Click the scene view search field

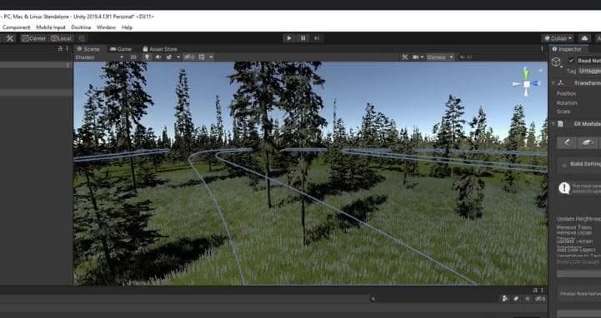(x=498, y=57)
